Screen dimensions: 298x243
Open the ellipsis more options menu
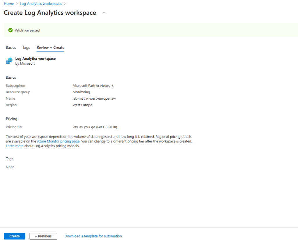[x=104, y=13]
